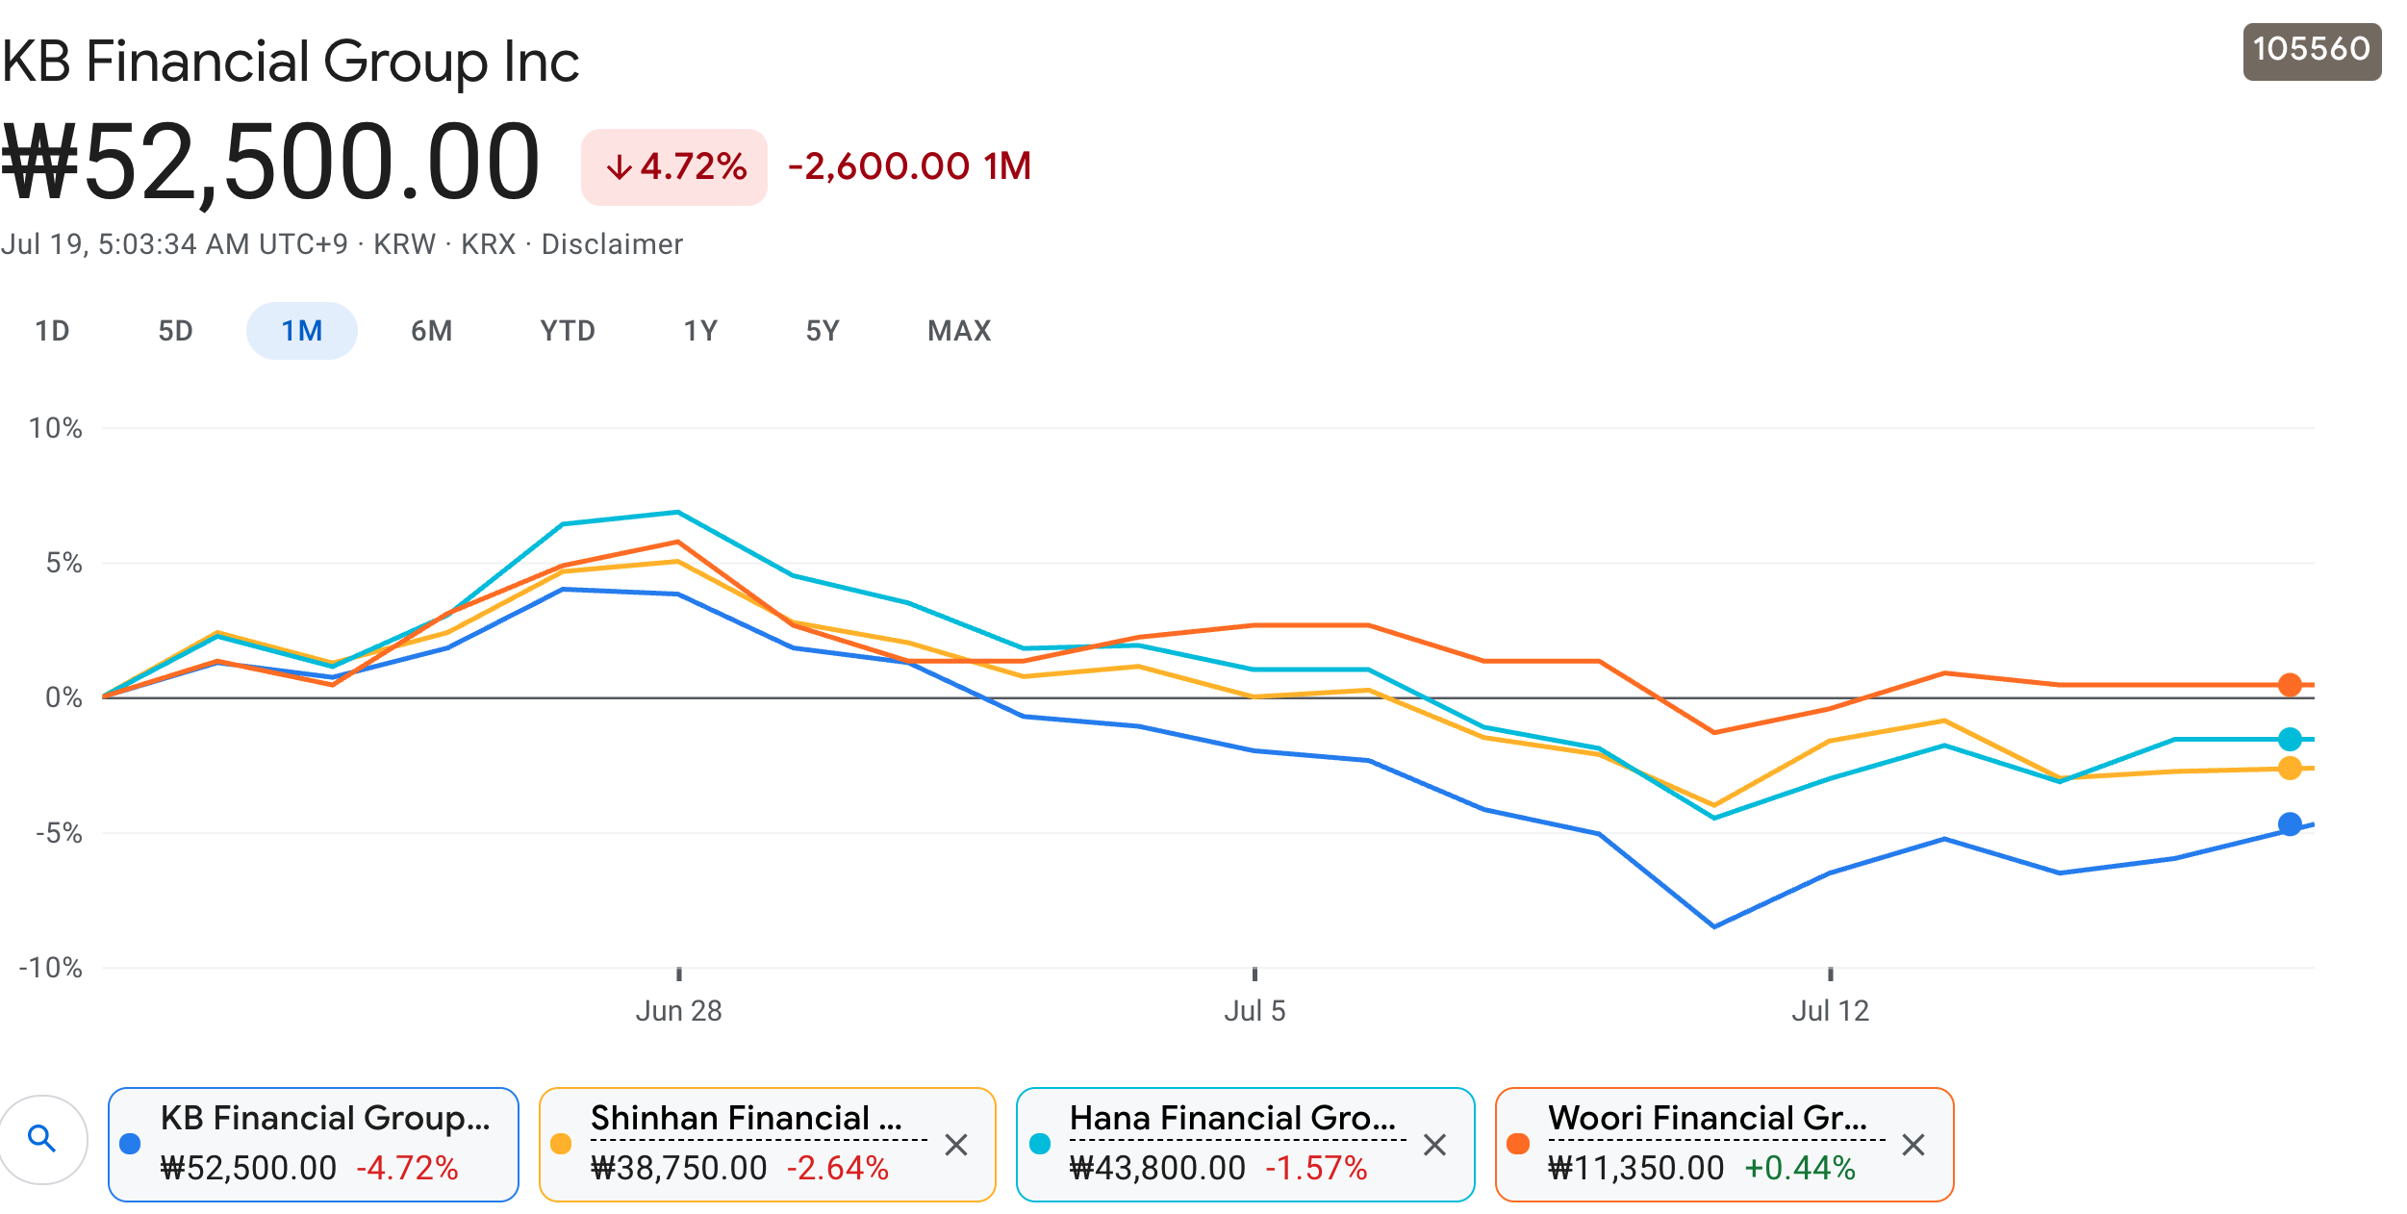2407x1214 pixels.
Task: Click the orange Woori endpoint chart marker
Action: click(2290, 685)
